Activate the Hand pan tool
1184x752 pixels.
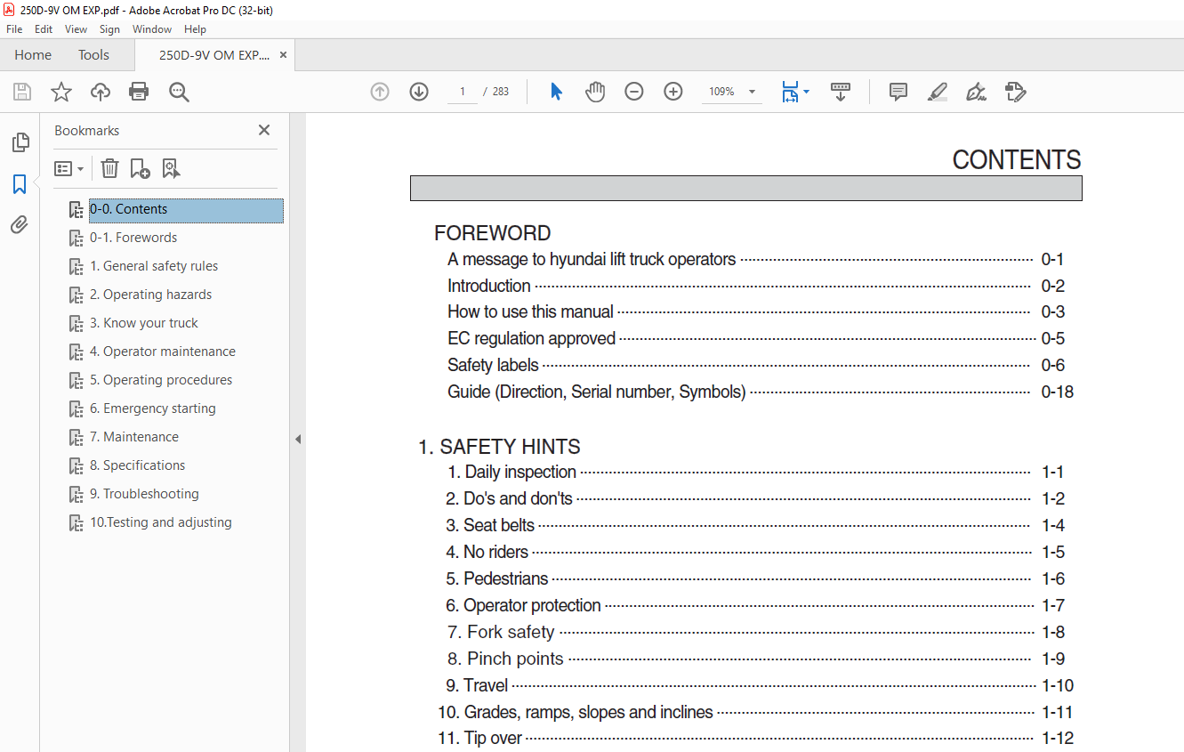coord(595,92)
